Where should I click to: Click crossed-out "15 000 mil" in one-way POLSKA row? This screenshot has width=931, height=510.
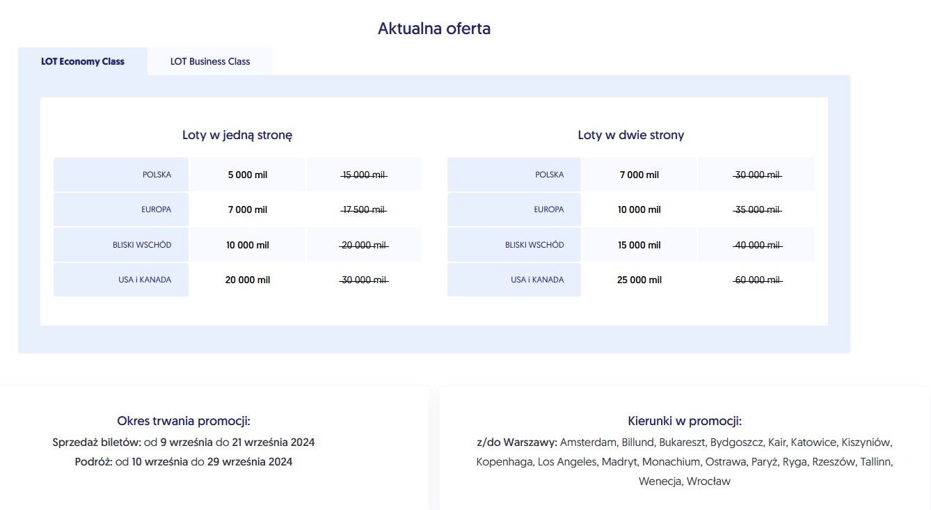(364, 175)
